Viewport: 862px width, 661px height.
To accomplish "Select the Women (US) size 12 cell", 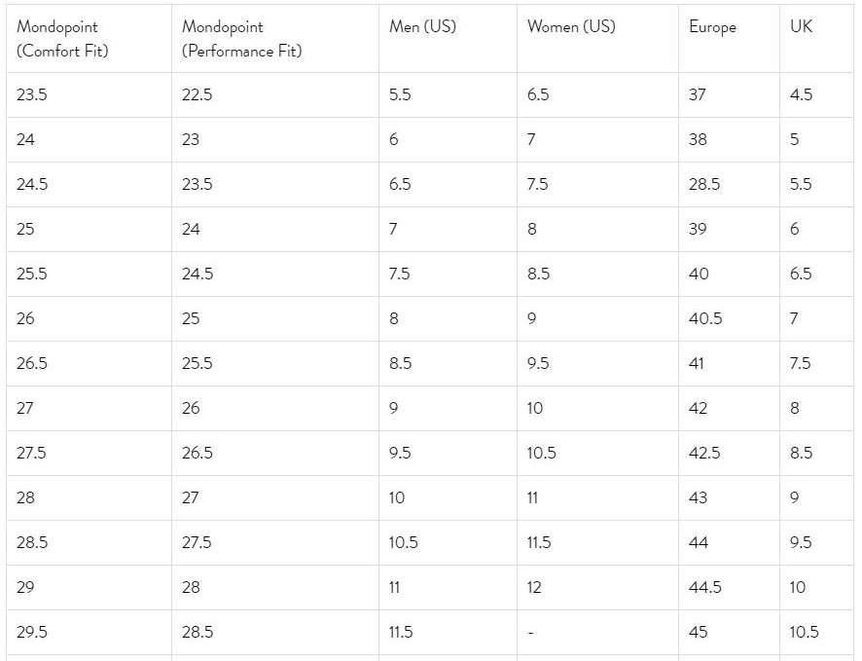I will (534, 587).
